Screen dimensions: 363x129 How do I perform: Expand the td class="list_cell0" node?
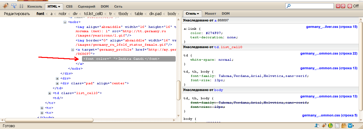pos(50,93)
